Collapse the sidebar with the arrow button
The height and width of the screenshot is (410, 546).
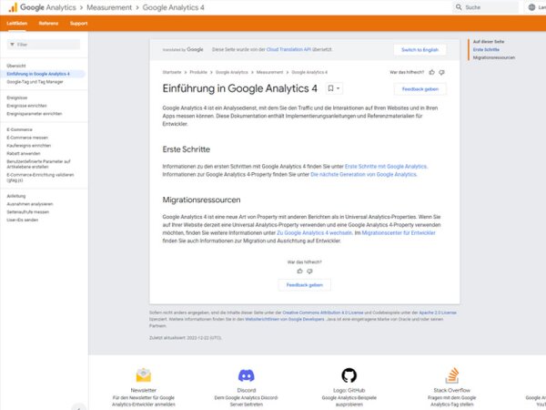79,407
